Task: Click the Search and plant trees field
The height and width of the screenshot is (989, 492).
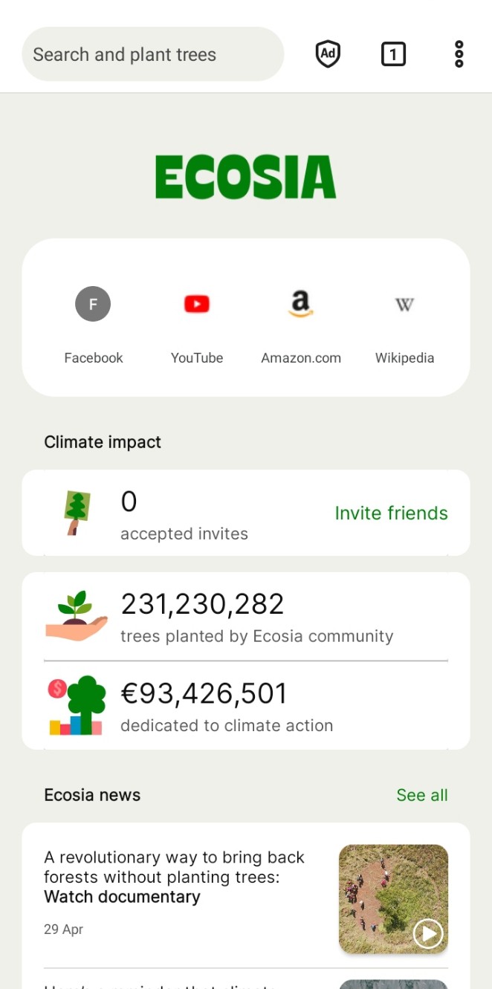Action: [153, 54]
